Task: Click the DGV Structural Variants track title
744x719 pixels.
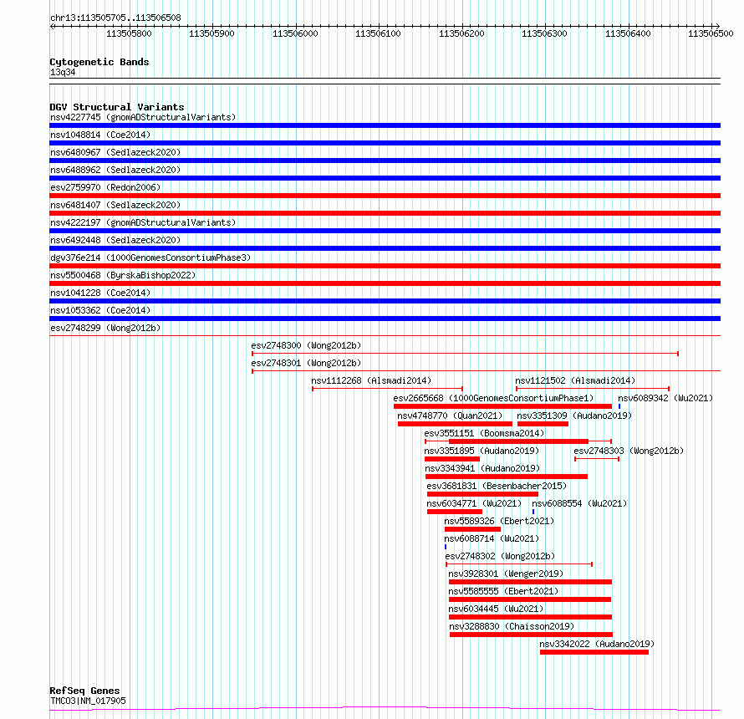Action: click(x=117, y=107)
